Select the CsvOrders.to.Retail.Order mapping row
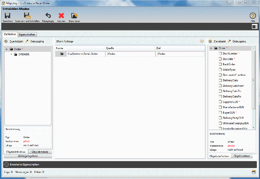The height and width of the screenshot is (179, 260). pos(82,54)
